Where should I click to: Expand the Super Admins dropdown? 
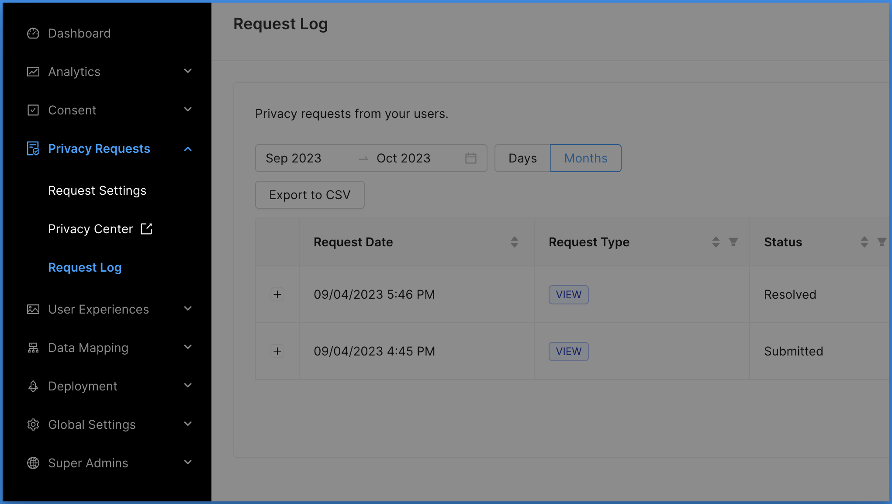click(110, 463)
